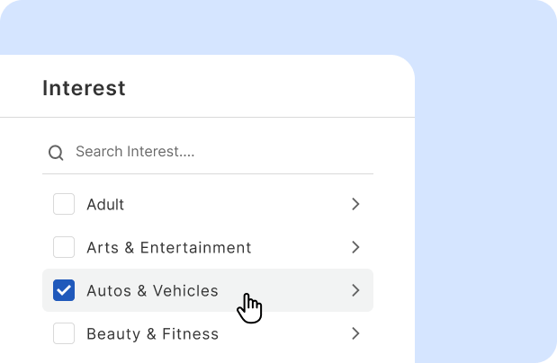
Task: Choose the Arts & Entertainment label
Action: pyautogui.click(x=168, y=248)
